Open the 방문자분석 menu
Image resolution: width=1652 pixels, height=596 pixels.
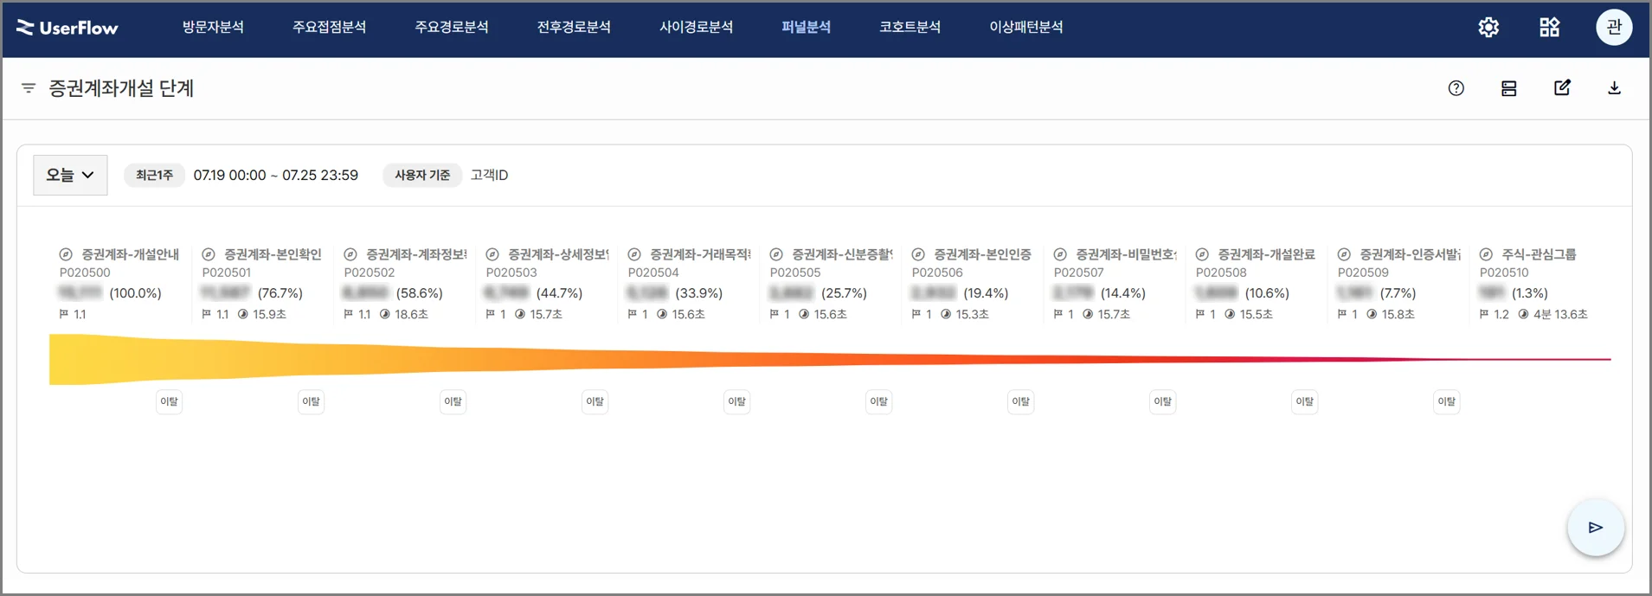point(213,28)
